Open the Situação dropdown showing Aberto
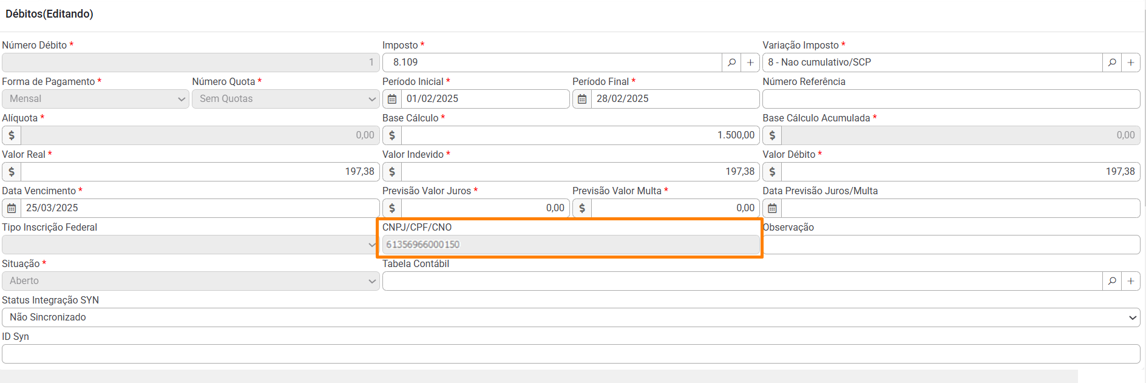This screenshot has height=383, width=1146. coord(190,281)
